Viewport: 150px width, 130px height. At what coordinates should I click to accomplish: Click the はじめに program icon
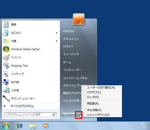[6, 33]
